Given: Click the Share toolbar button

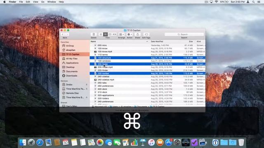Looking at the screenshot, I should [137, 35].
